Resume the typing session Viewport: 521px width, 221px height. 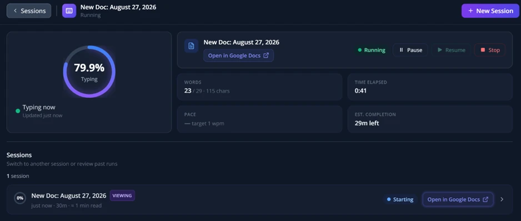(x=451, y=50)
